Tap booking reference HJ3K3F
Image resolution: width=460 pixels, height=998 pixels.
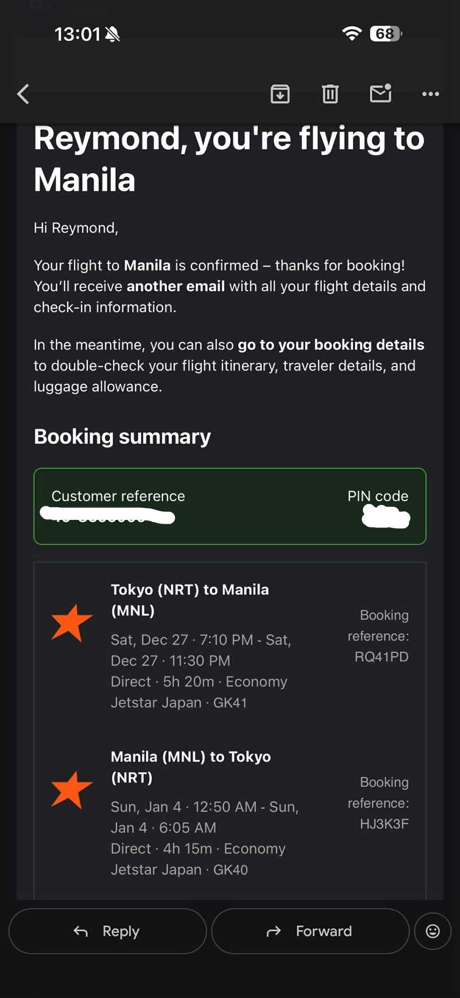[x=384, y=824]
